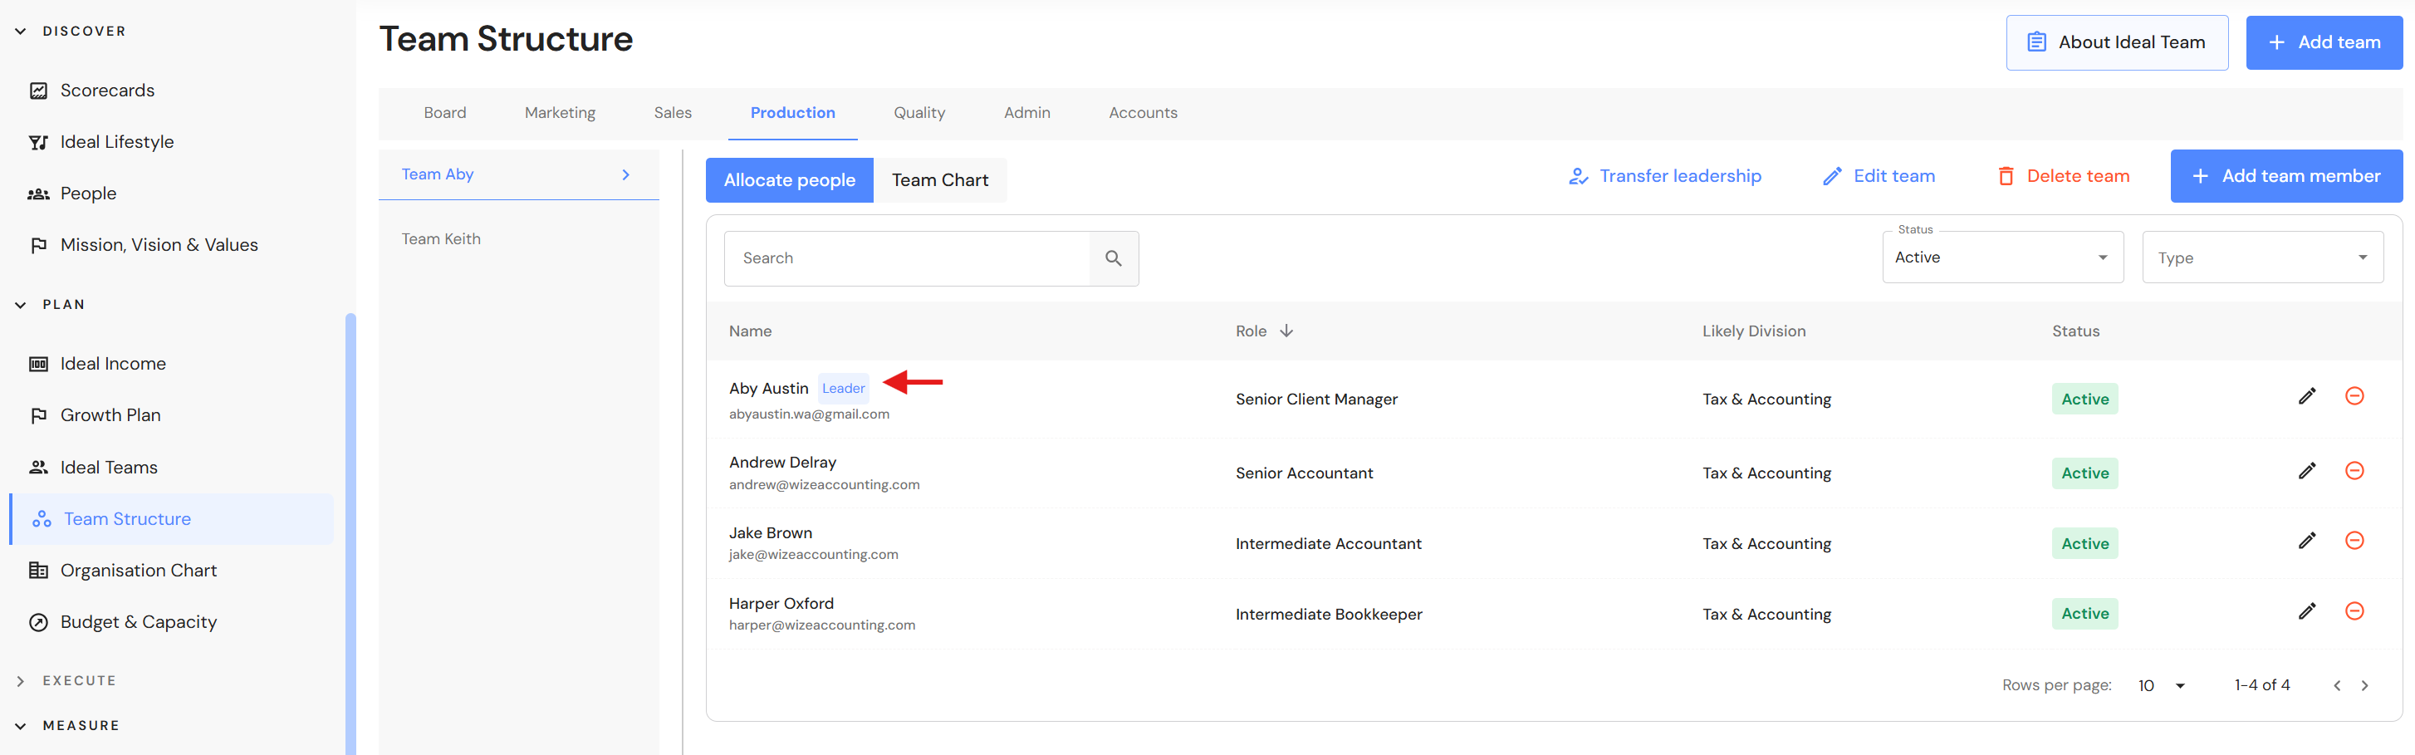Click the Delete team button
The image size is (2415, 755).
point(2063,176)
